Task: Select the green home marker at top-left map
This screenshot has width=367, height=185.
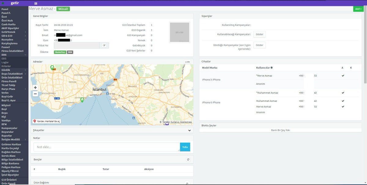Action: click(x=52, y=67)
